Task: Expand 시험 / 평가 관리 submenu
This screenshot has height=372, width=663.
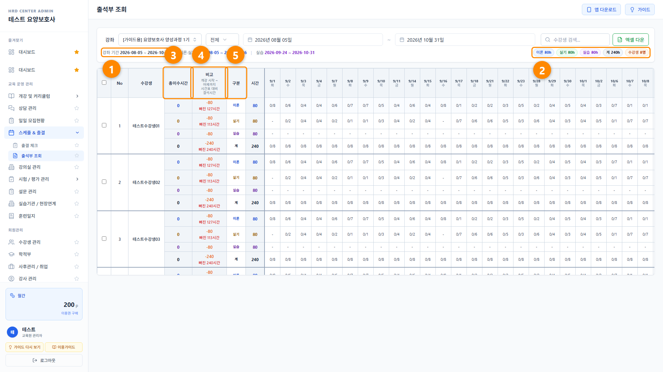Action: 44,179
